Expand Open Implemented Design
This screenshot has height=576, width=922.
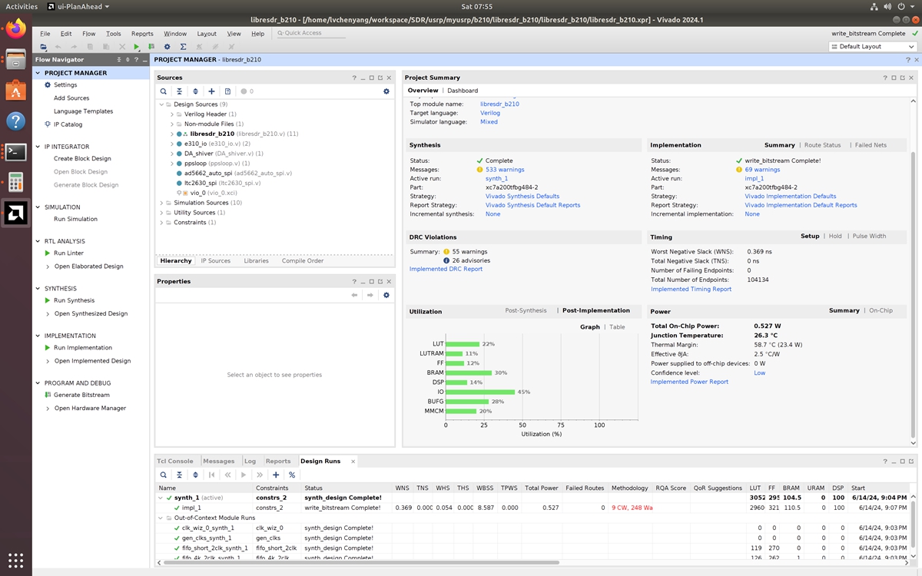click(48, 361)
